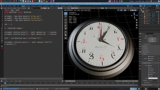Viewport: 160px width, 90px height.
Task: Open the Modifiers wrench properties tab
Action: click(140, 54)
